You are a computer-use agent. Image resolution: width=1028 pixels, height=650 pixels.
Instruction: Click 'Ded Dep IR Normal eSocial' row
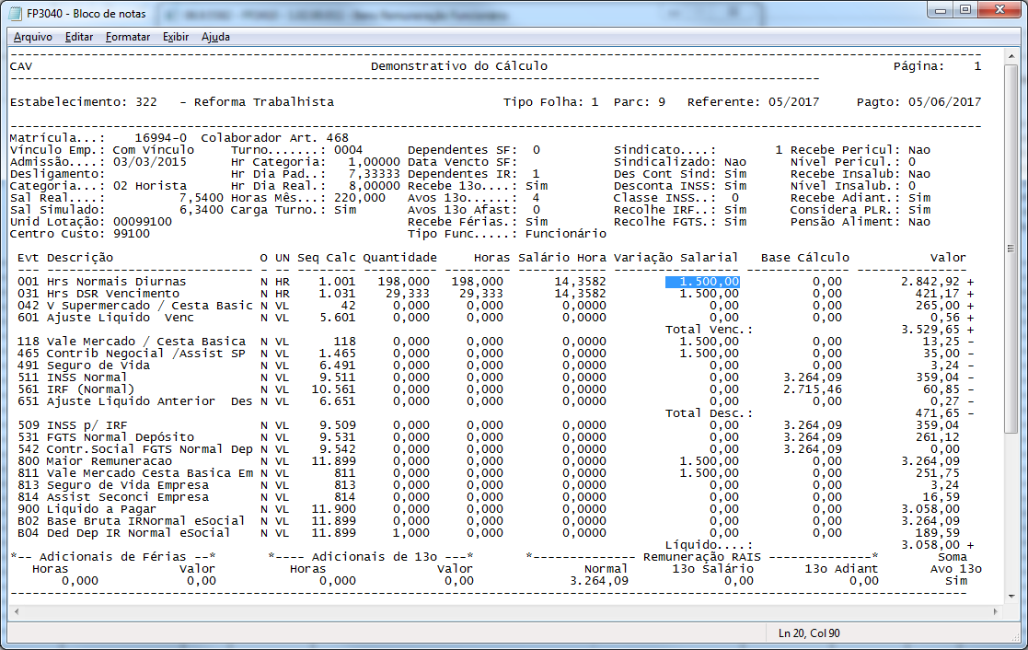tap(138, 533)
